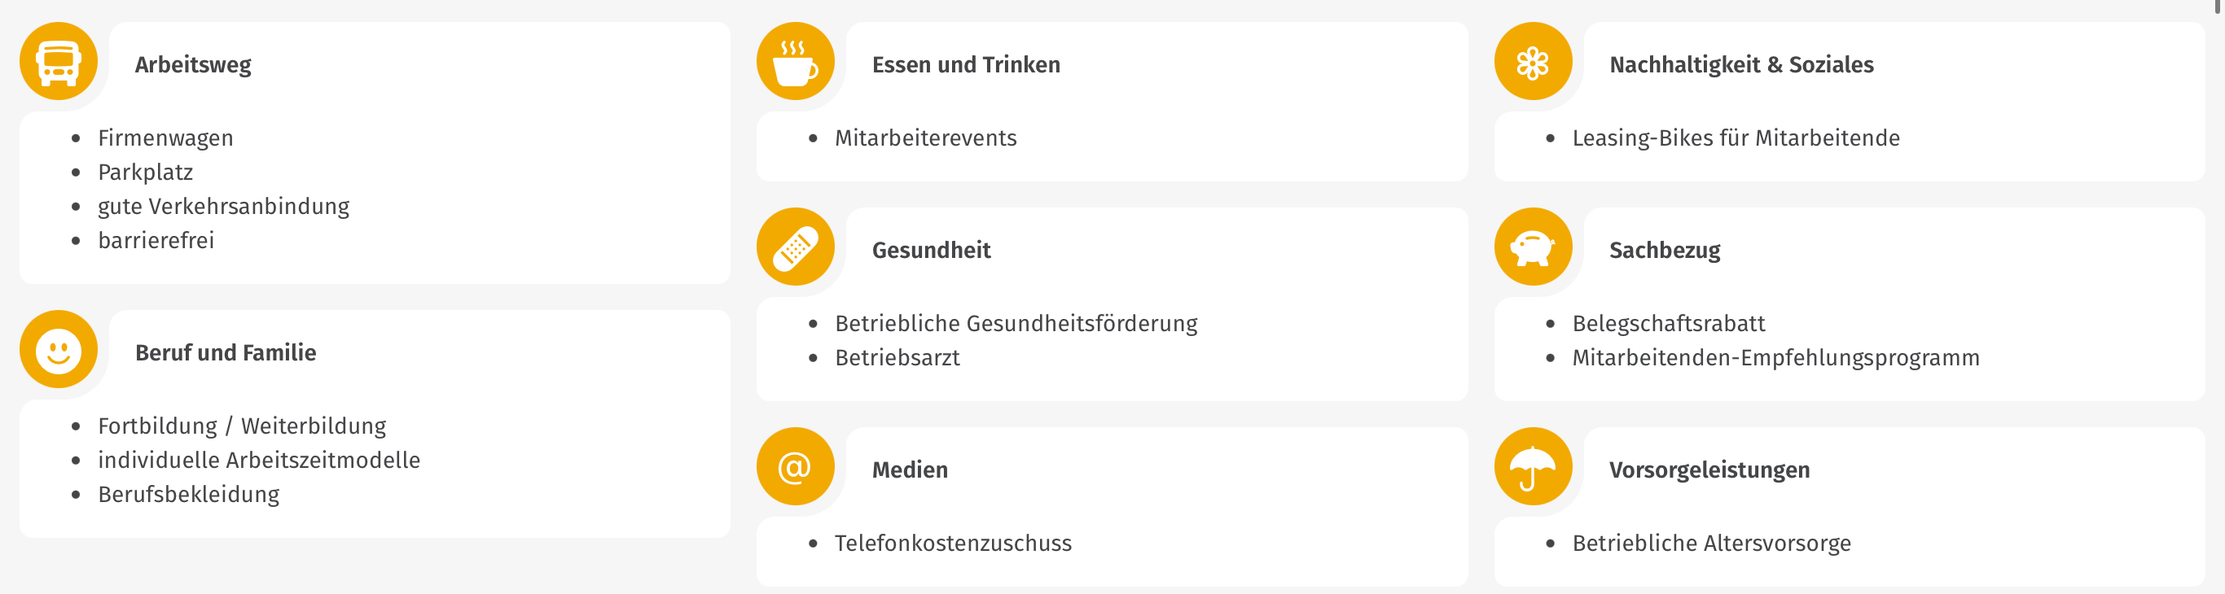Click the coffee cup icon for Essen und Trinken
2225x594 pixels.
[796, 61]
